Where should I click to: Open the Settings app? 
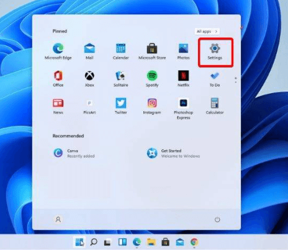tap(215, 51)
